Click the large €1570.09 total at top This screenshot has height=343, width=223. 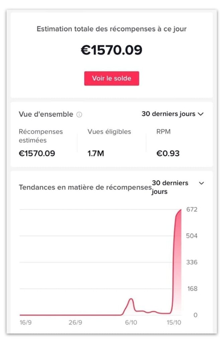tap(111, 50)
